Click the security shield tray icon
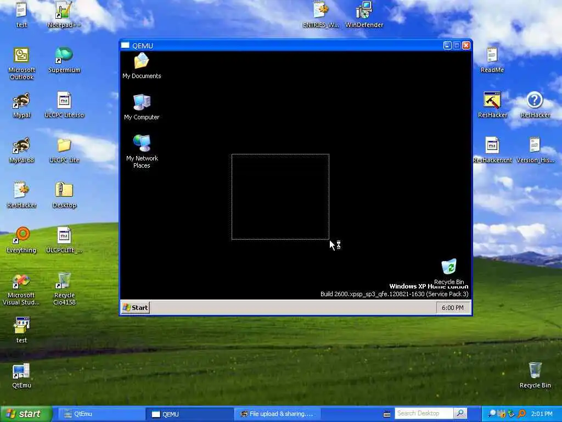The width and height of the screenshot is (562, 422). pyautogui.click(x=502, y=414)
